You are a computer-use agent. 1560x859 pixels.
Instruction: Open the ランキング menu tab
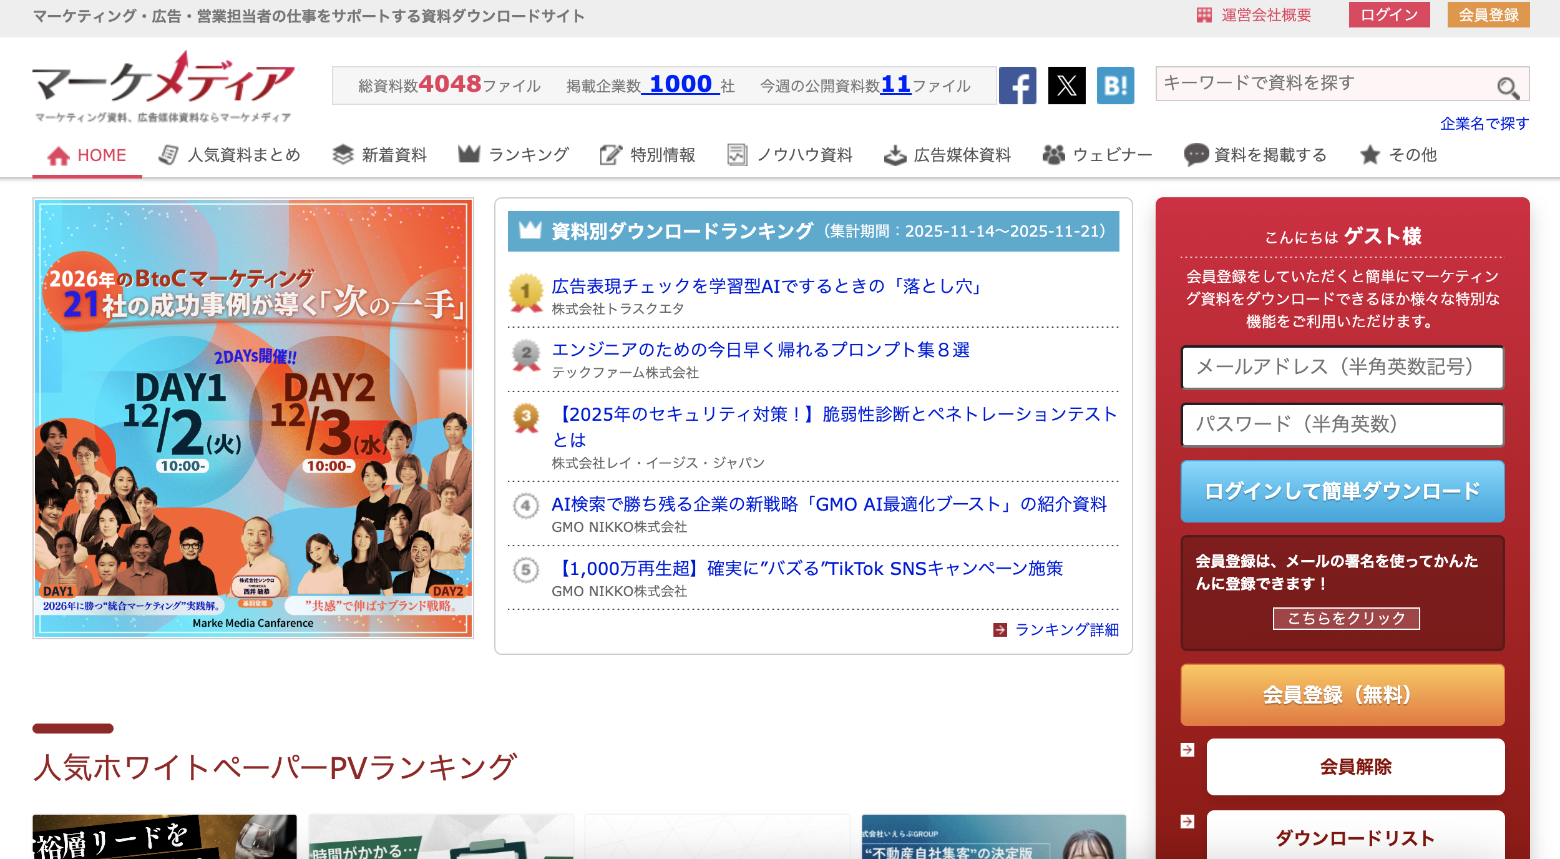514,155
